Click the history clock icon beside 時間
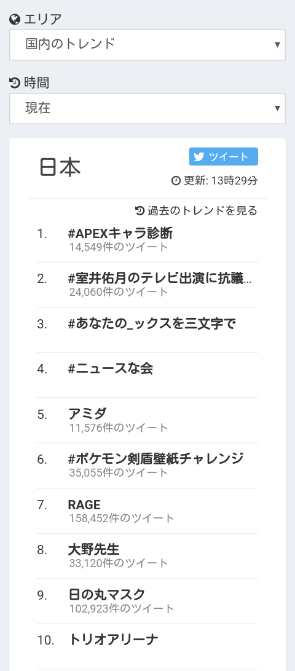This screenshot has height=671, width=295. (15, 82)
